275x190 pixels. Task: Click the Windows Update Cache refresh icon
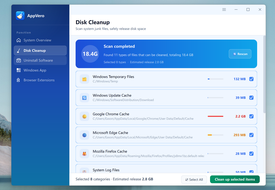[x=84, y=98]
